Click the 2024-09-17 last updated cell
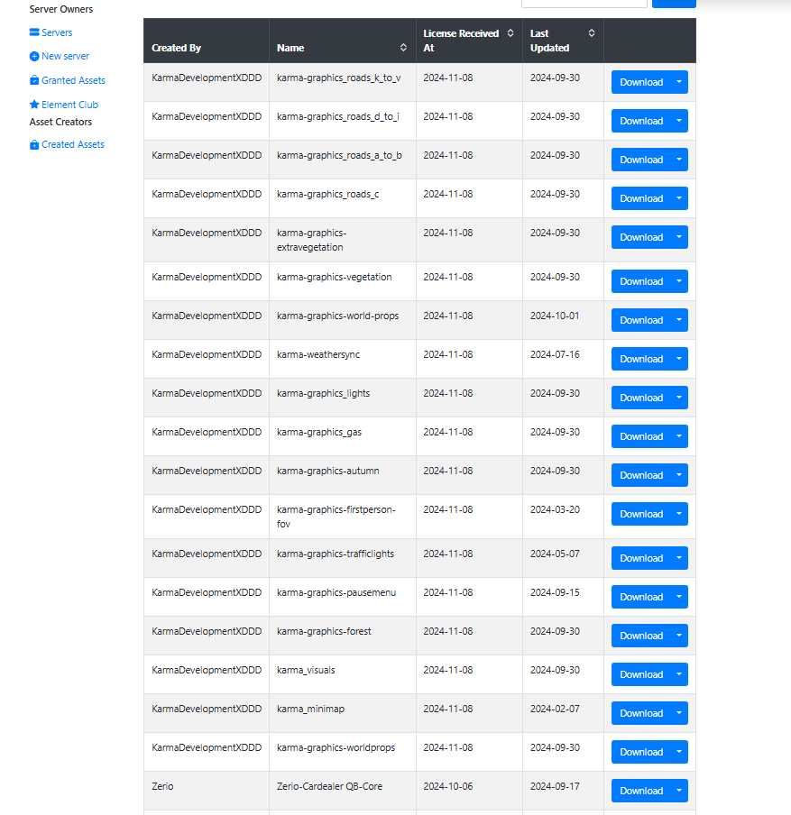791x815 pixels. [563, 791]
